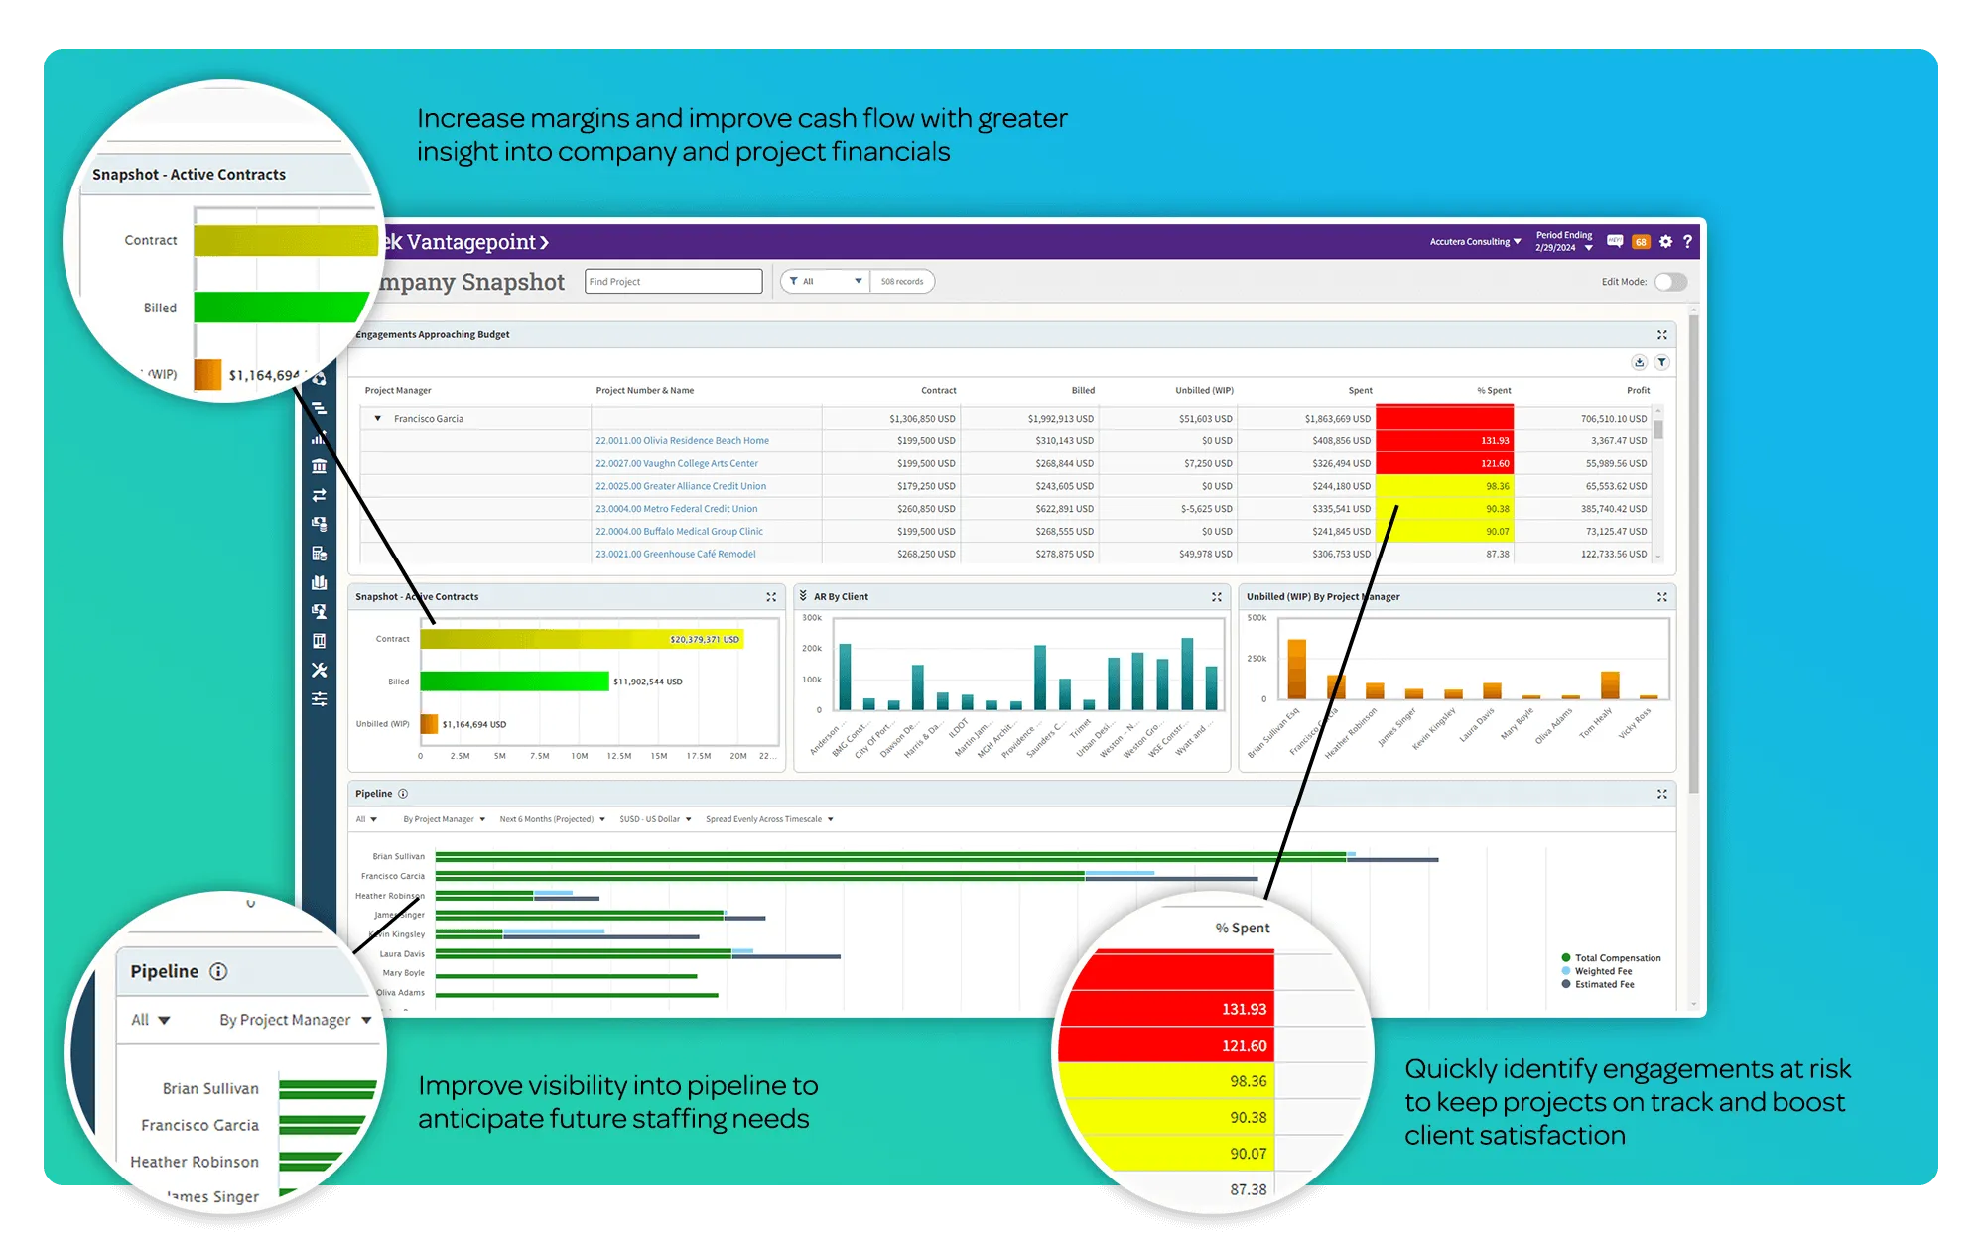
Task: Export the Engagements Approaching Budget table
Action: pos(1639,362)
